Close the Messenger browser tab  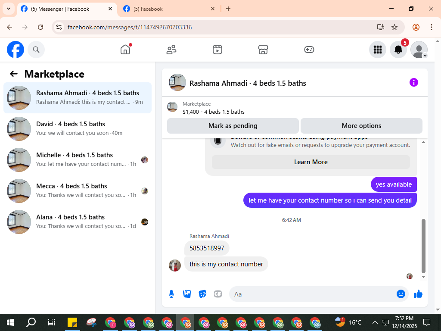click(110, 9)
